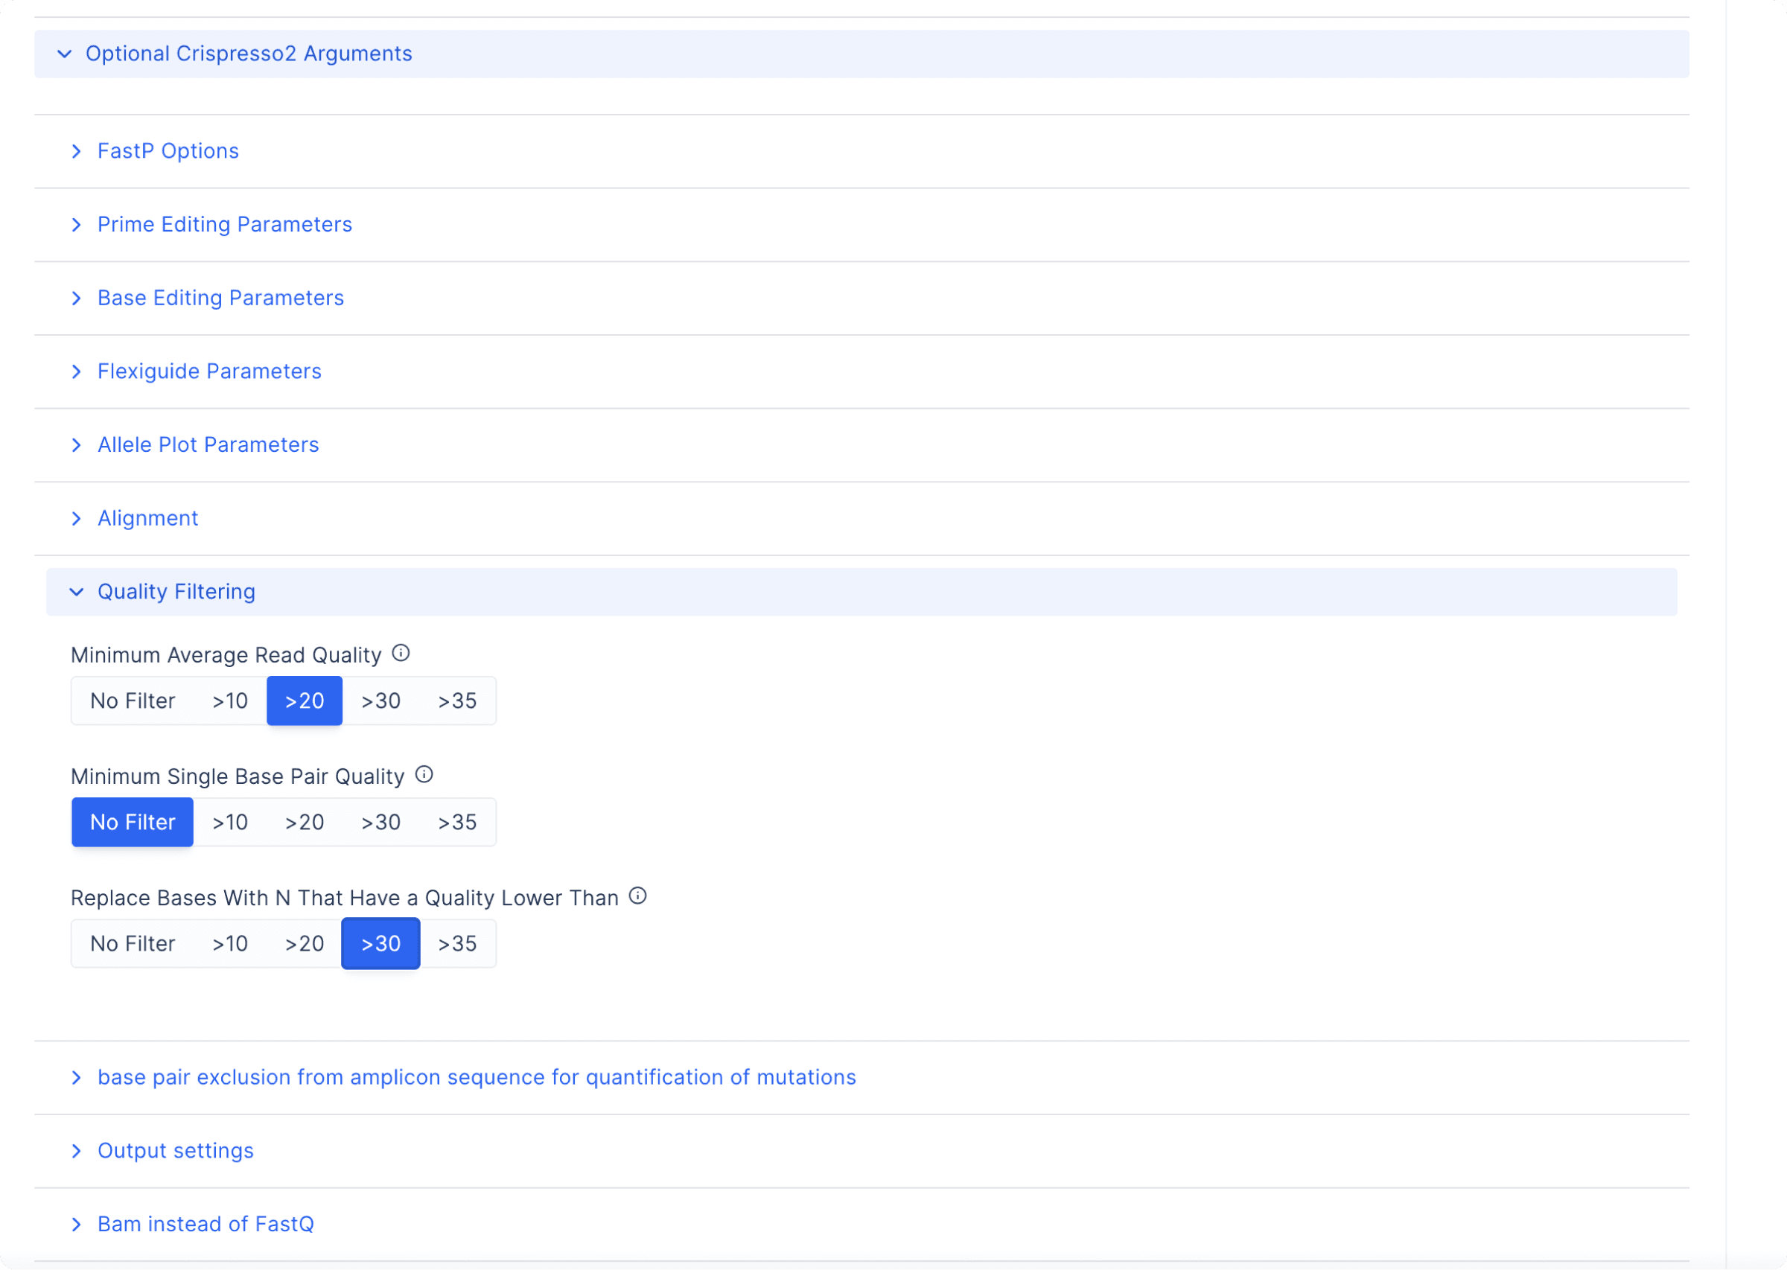
Task: Click the chevron icon beside Output settings
Action: 76,1151
